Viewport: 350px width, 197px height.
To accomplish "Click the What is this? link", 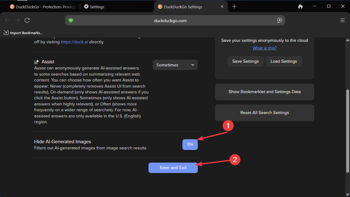I will pos(264,48).
